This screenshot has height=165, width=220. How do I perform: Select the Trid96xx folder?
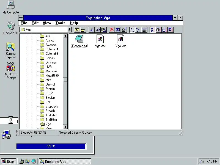pos(49,120)
